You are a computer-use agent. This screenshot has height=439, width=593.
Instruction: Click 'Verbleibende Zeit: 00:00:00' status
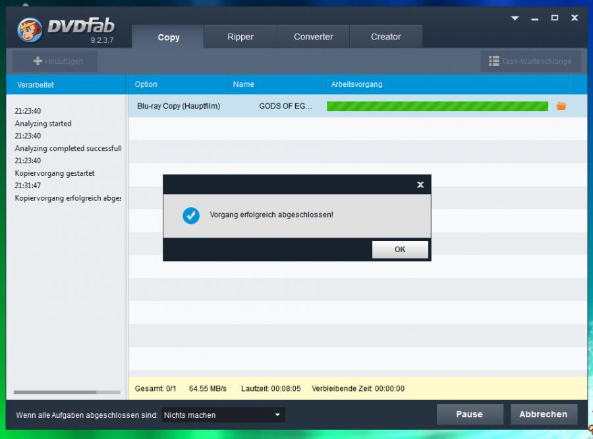coord(358,389)
